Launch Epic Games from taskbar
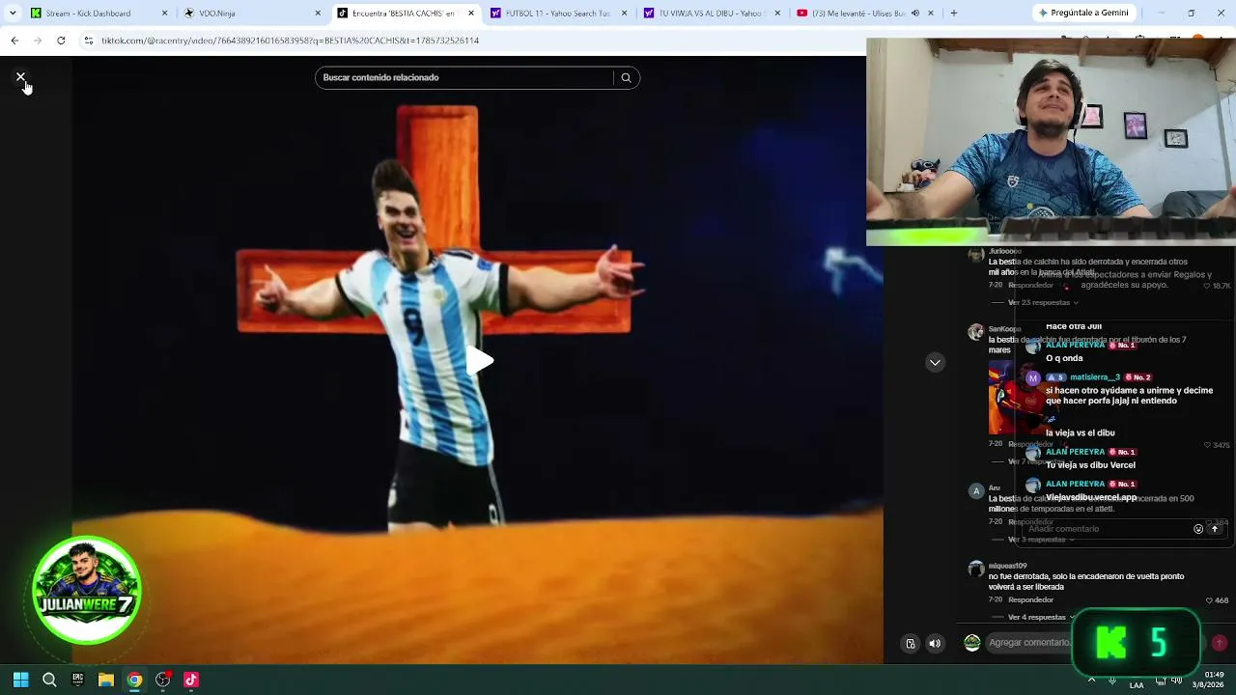This screenshot has height=695, width=1236. (77, 680)
